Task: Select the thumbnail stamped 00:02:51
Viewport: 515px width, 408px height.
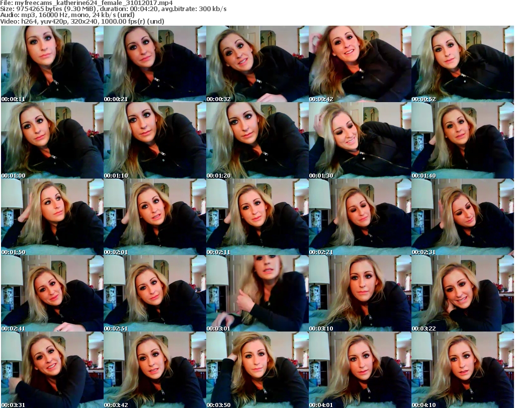Action: pyautogui.click(x=155, y=293)
